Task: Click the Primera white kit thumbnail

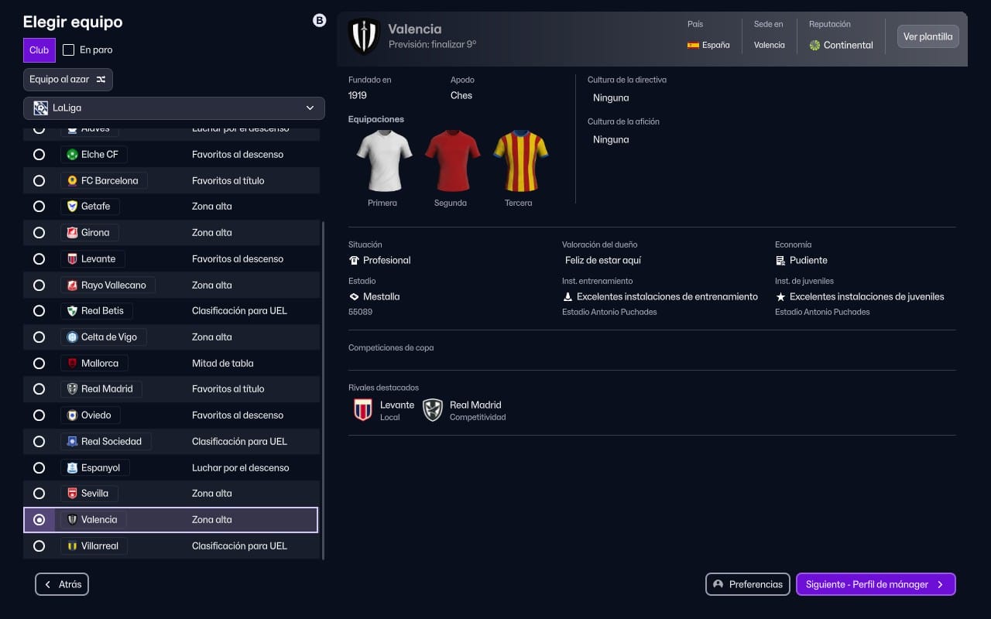Action: (x=382, y=160)
